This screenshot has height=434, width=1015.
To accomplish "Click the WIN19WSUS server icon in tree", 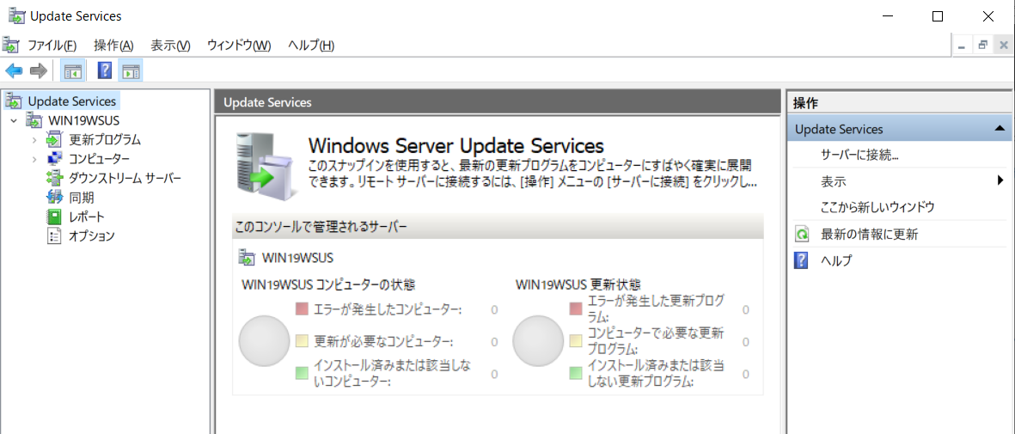I will (34, 120).
